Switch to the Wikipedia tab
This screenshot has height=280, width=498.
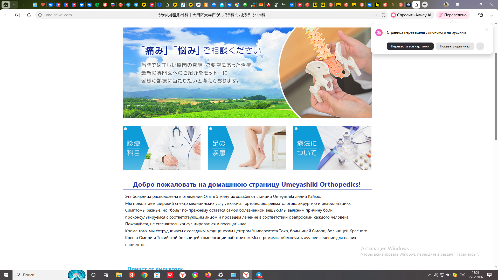click(198, 5)
